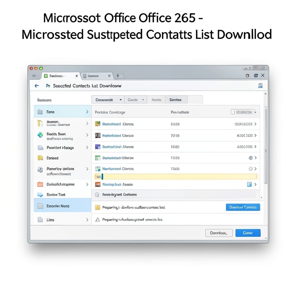Click the blue square icon in tab bar right

point(256,75)
